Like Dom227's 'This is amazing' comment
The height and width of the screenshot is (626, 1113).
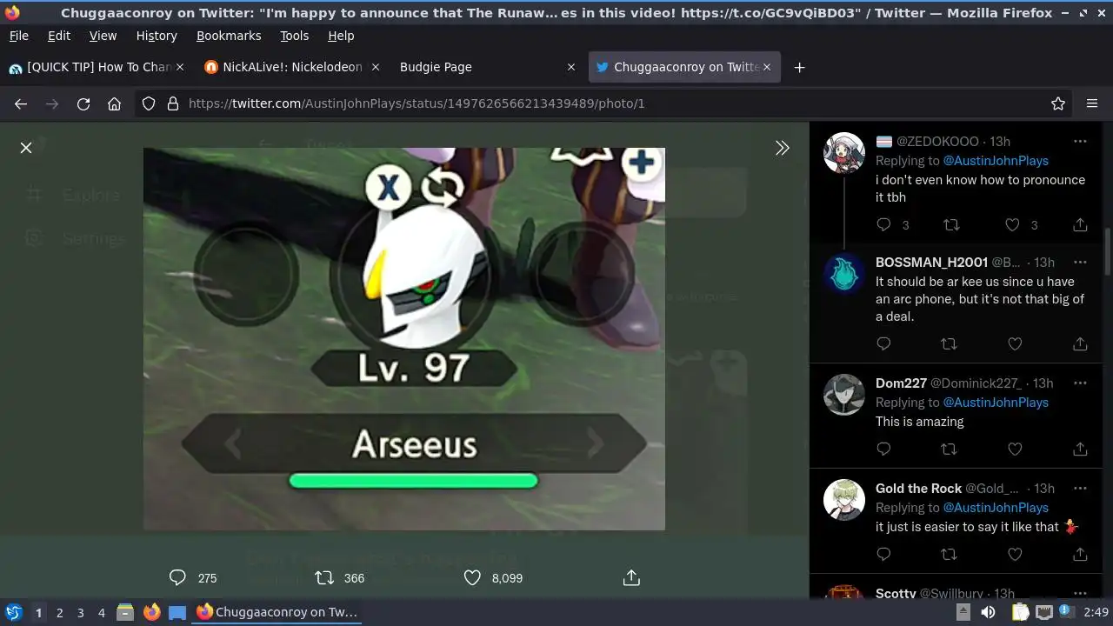pos(1015,449)
